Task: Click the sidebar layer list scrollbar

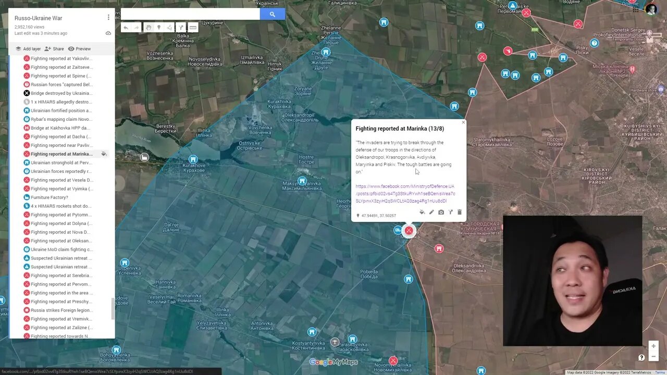Action: [113, 308]
